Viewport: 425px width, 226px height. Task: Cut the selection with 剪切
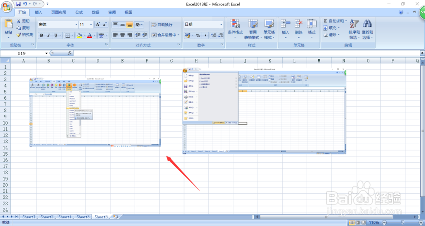pos(23,21)
